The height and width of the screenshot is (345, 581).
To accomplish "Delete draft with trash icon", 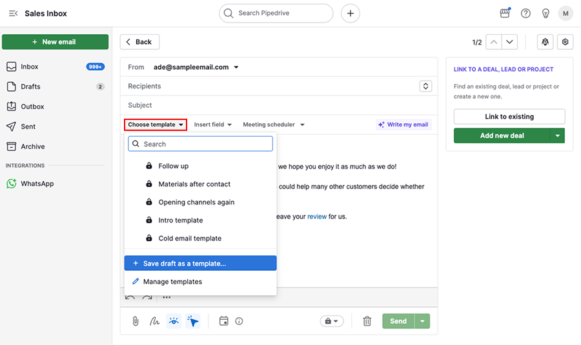I will click(367, 321).
